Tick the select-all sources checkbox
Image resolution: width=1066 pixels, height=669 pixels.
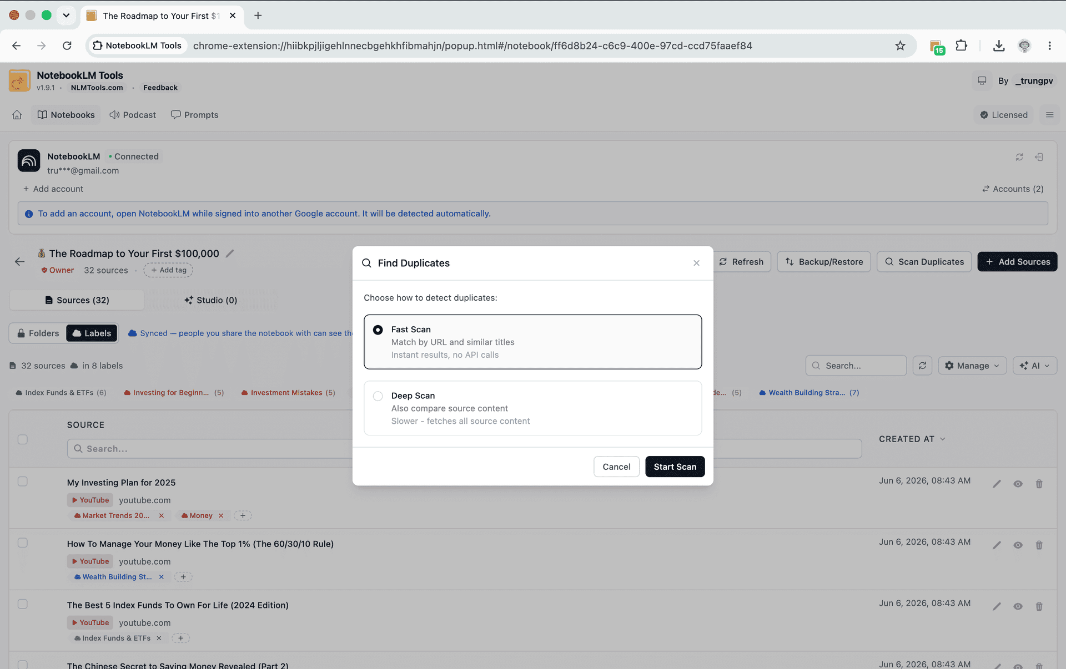(x=23, y=439)
